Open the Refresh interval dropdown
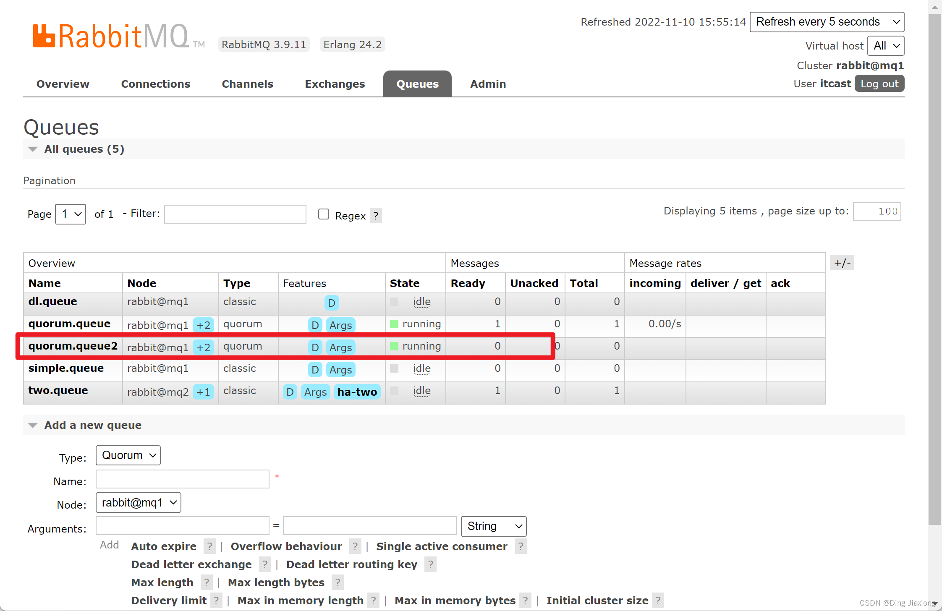 [827, 22]
